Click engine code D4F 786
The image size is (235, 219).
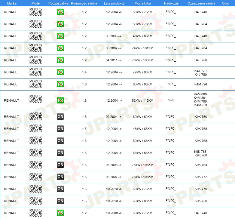click(201, 60)
